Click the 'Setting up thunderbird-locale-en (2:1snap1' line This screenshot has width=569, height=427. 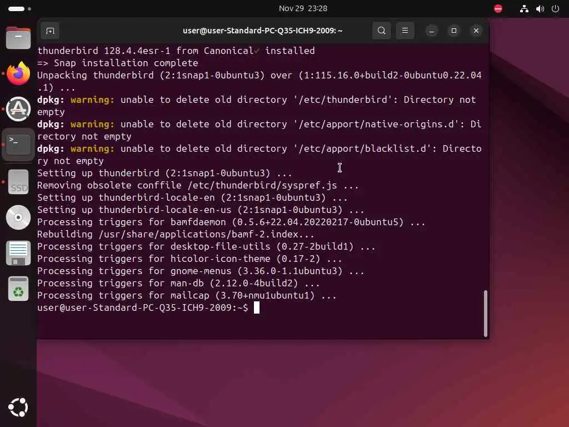click(192, 197)
